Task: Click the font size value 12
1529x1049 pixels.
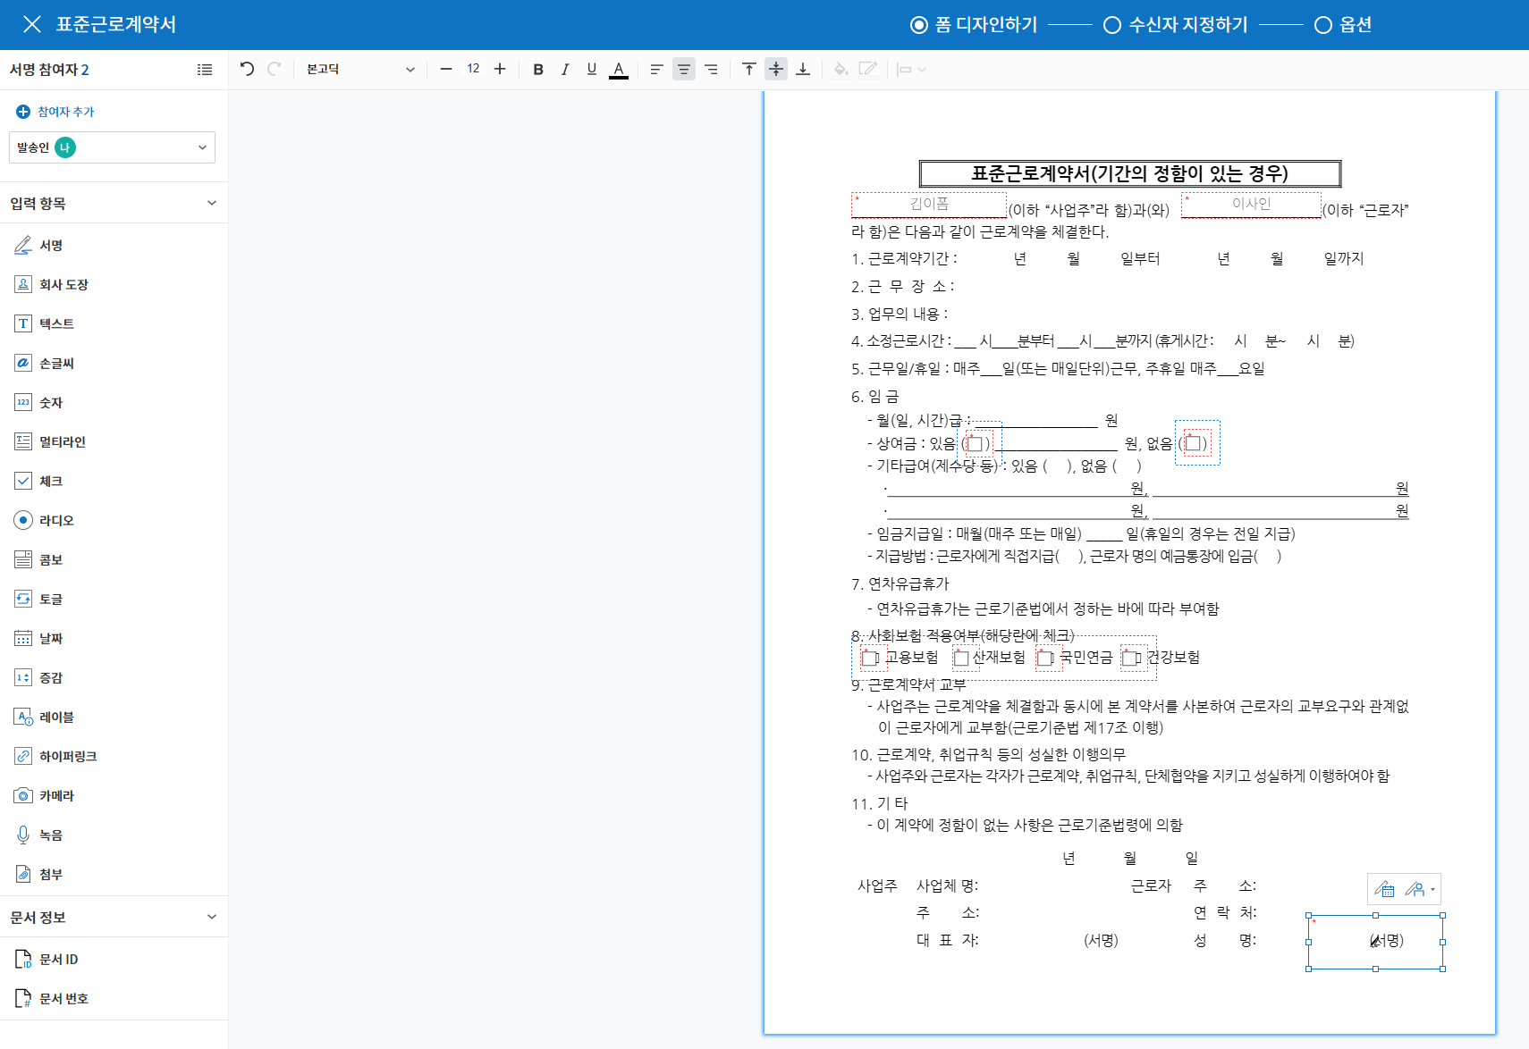Action: pos(473,69)
